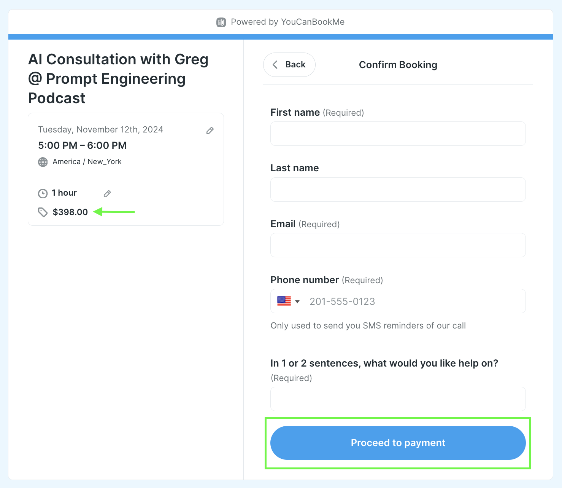Click the clock icon beside 1 hour
The width and height of the screenshot is (562, 488).
click(x=43, y=193)
